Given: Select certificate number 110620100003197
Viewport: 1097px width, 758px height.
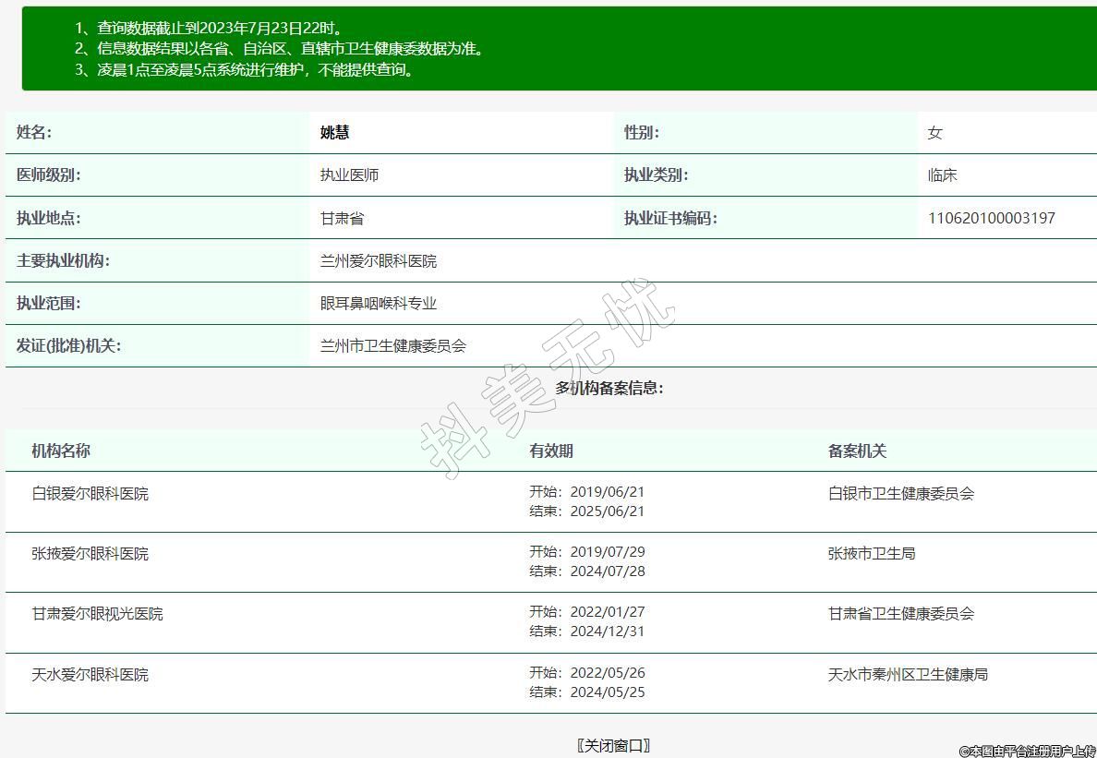Looking at the screenshot, I should click(x=991, y=219).
